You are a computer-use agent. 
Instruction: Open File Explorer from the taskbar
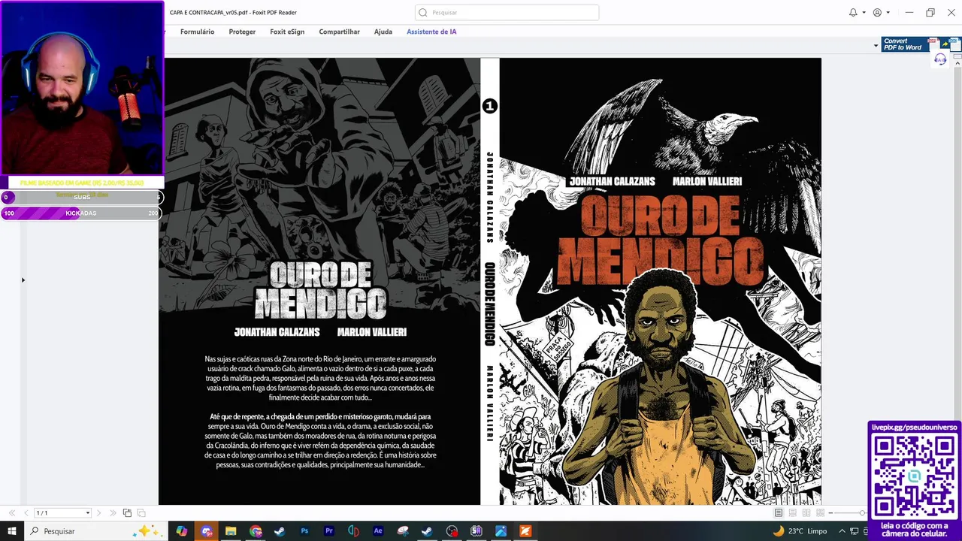(x=231, y=531)
